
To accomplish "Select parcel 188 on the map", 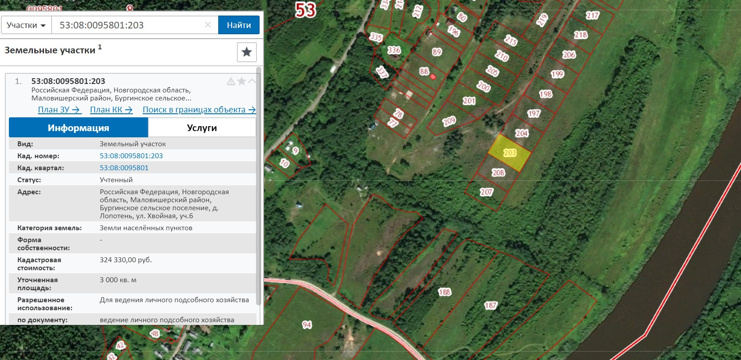I will coord(445,292).
